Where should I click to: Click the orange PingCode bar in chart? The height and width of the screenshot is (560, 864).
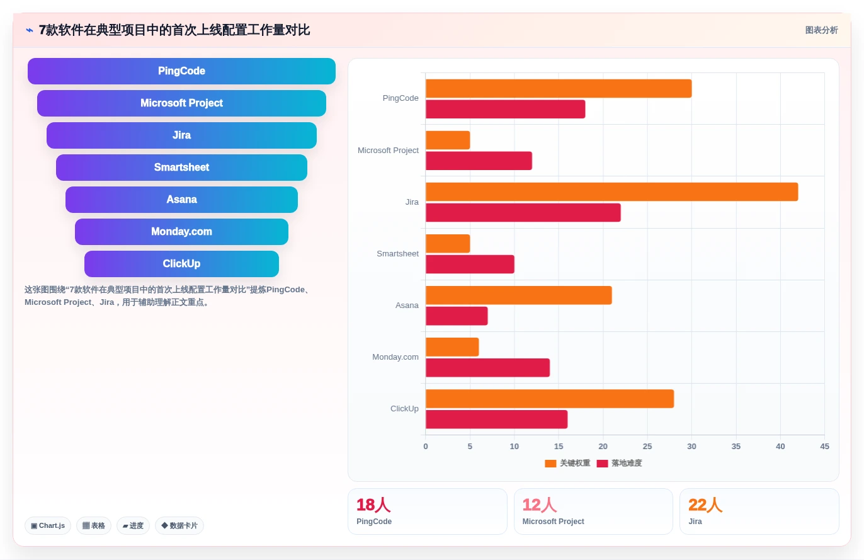point(559,89)
